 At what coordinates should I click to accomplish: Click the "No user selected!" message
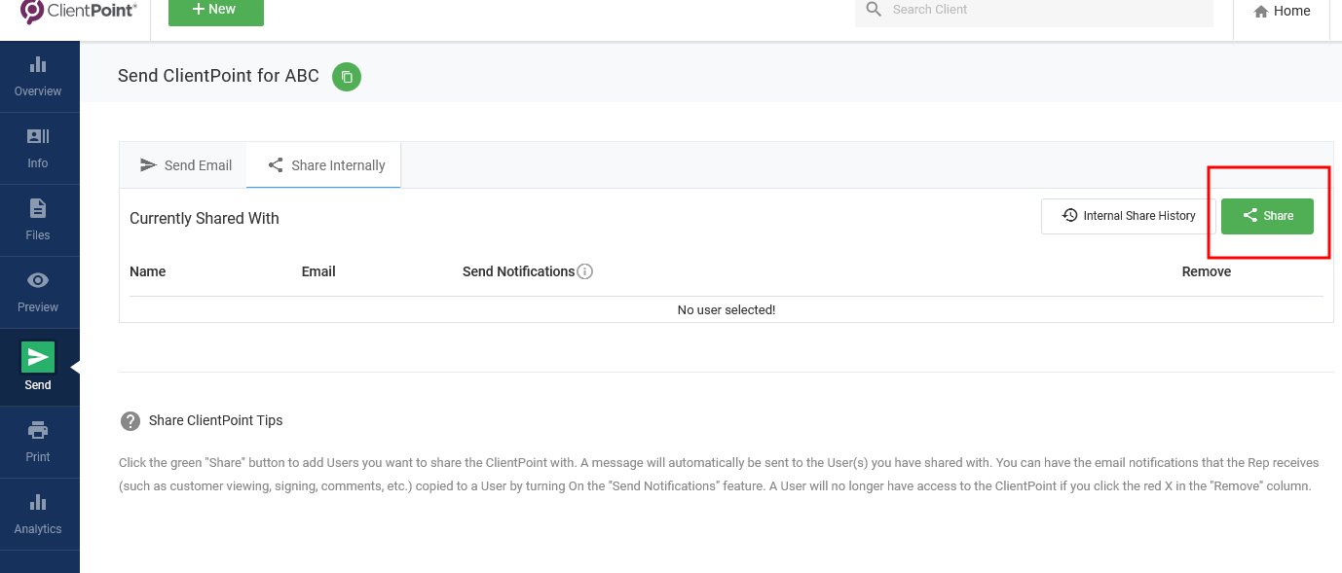[727, 309]
